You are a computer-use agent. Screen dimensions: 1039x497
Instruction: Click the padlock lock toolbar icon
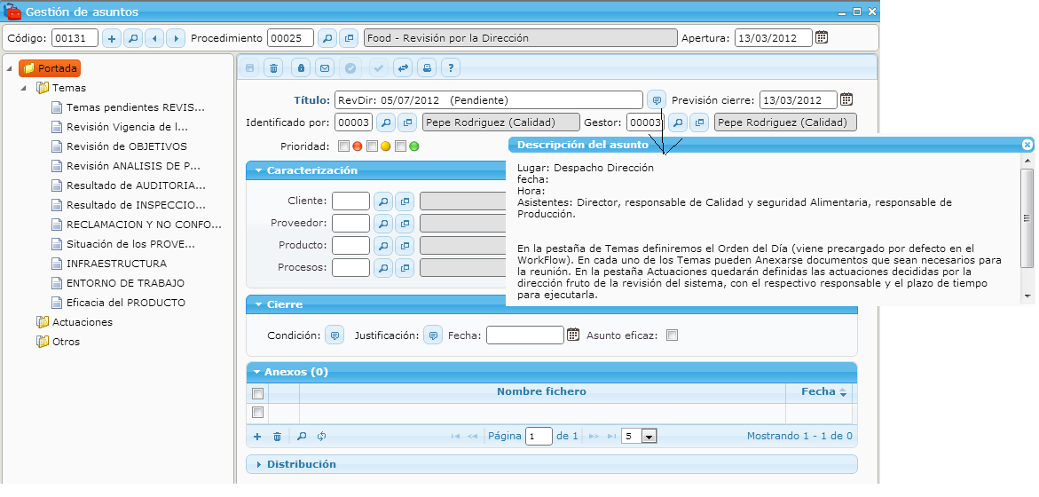pos(301,67)
